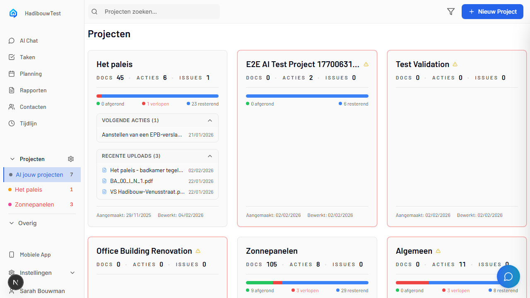Collapse the VOLGENDE ACTIES section
This screenshot has width=530, height=298.
click(x=210, y=120)
